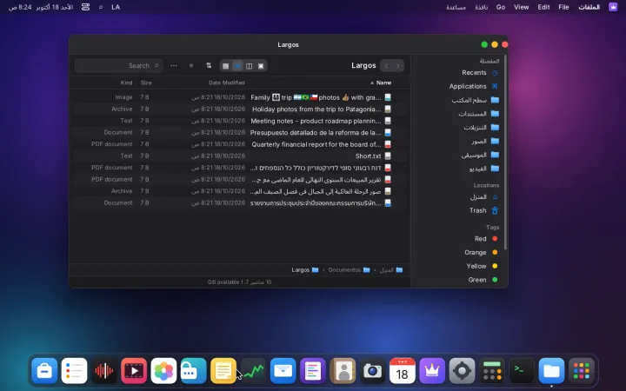Click the search field in the toolbar
Viewport: 626px width, 391px height.
coord(118,65)
